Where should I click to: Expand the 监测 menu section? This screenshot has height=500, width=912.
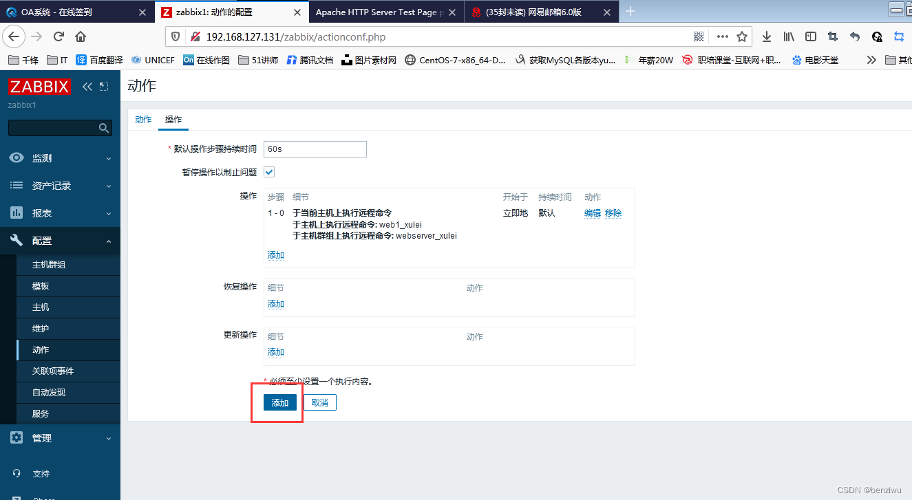click(60, 158)
